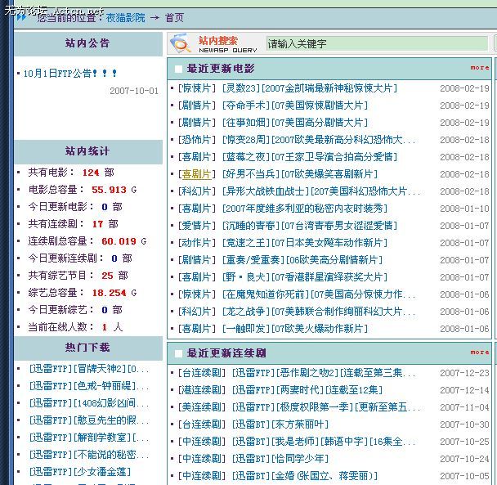This screenshot has height=485, width=497.
Task: Open hot download 不能说的秘密
Action: coord(89,455)
